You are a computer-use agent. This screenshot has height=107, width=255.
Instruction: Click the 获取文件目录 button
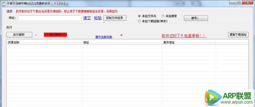point(115,18)
